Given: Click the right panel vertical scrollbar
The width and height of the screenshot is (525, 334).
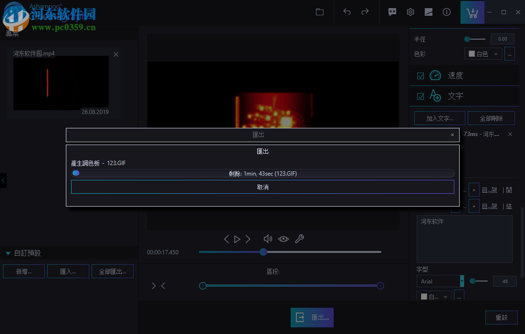Looking at the screenshot, I should [x=522, y=242].
